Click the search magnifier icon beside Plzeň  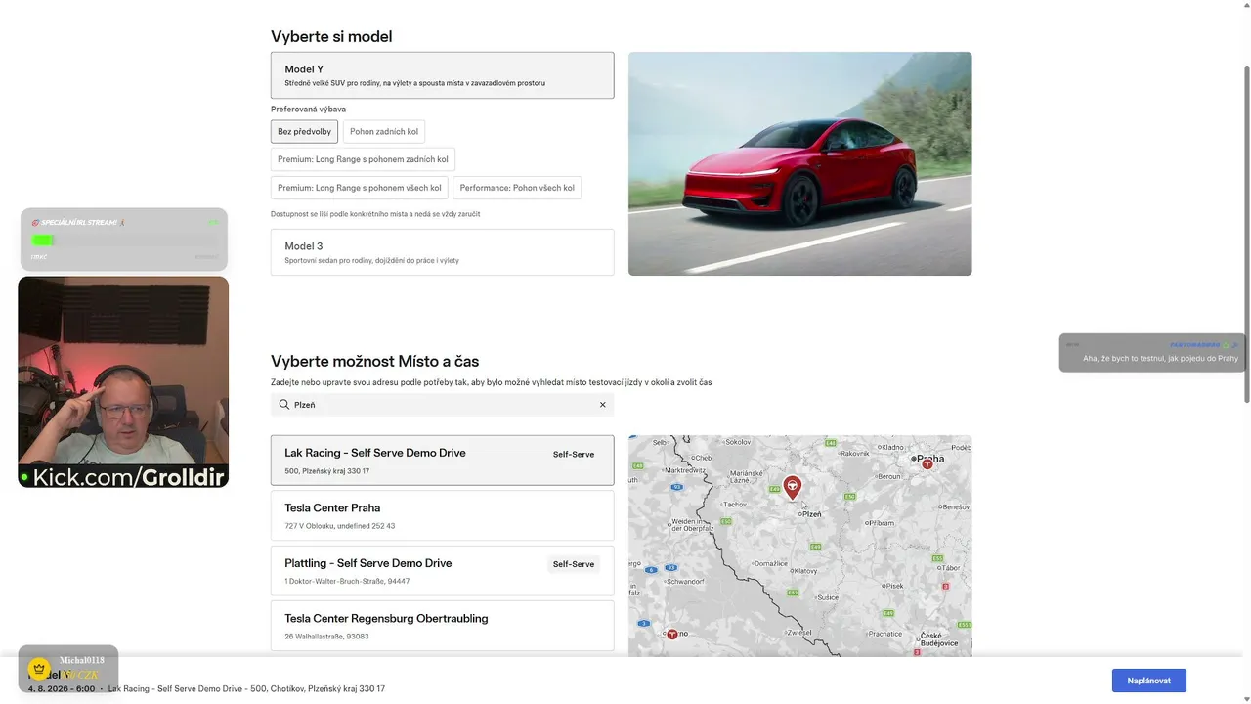283,405
